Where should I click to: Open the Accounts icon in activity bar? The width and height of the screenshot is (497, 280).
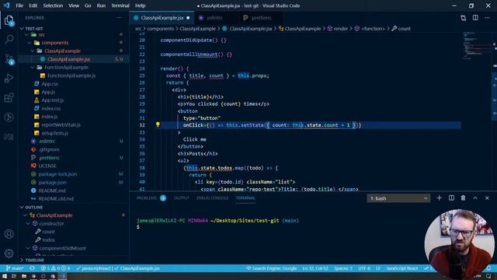point(9,234)
